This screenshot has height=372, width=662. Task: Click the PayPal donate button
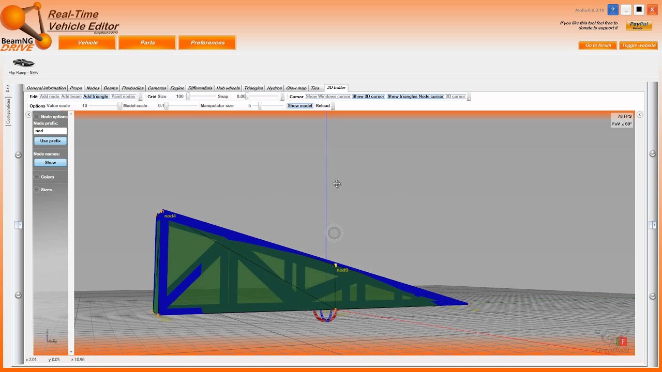coord(639,25)
